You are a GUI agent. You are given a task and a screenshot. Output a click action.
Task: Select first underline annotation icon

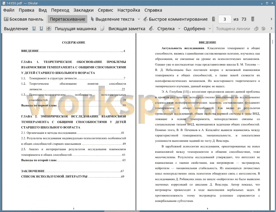(34, 28)
